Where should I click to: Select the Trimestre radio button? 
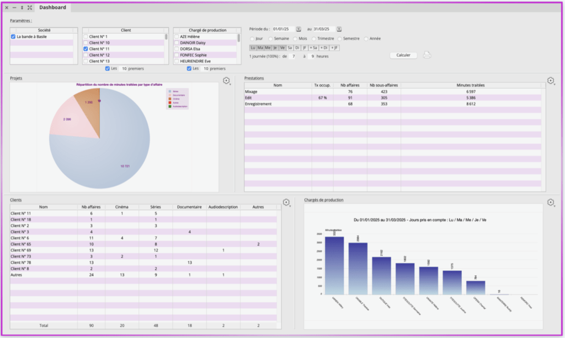314,39
